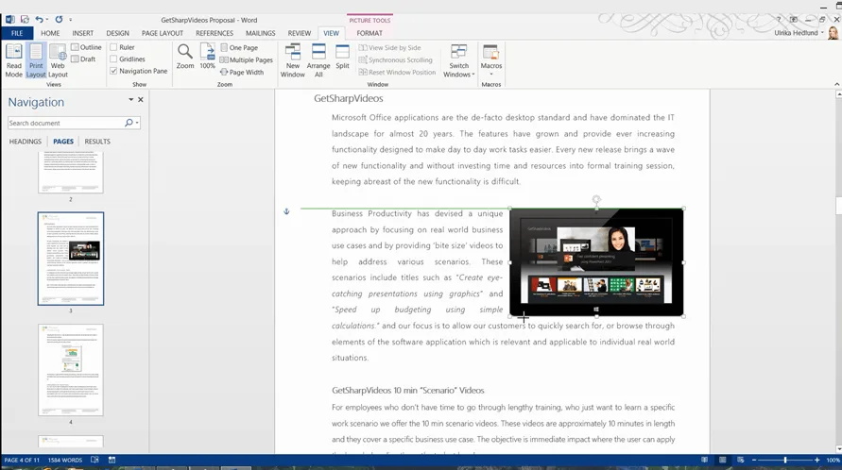Switch to Draft view
The height and width of the screenshot is (470, 842).
point(83,59)
